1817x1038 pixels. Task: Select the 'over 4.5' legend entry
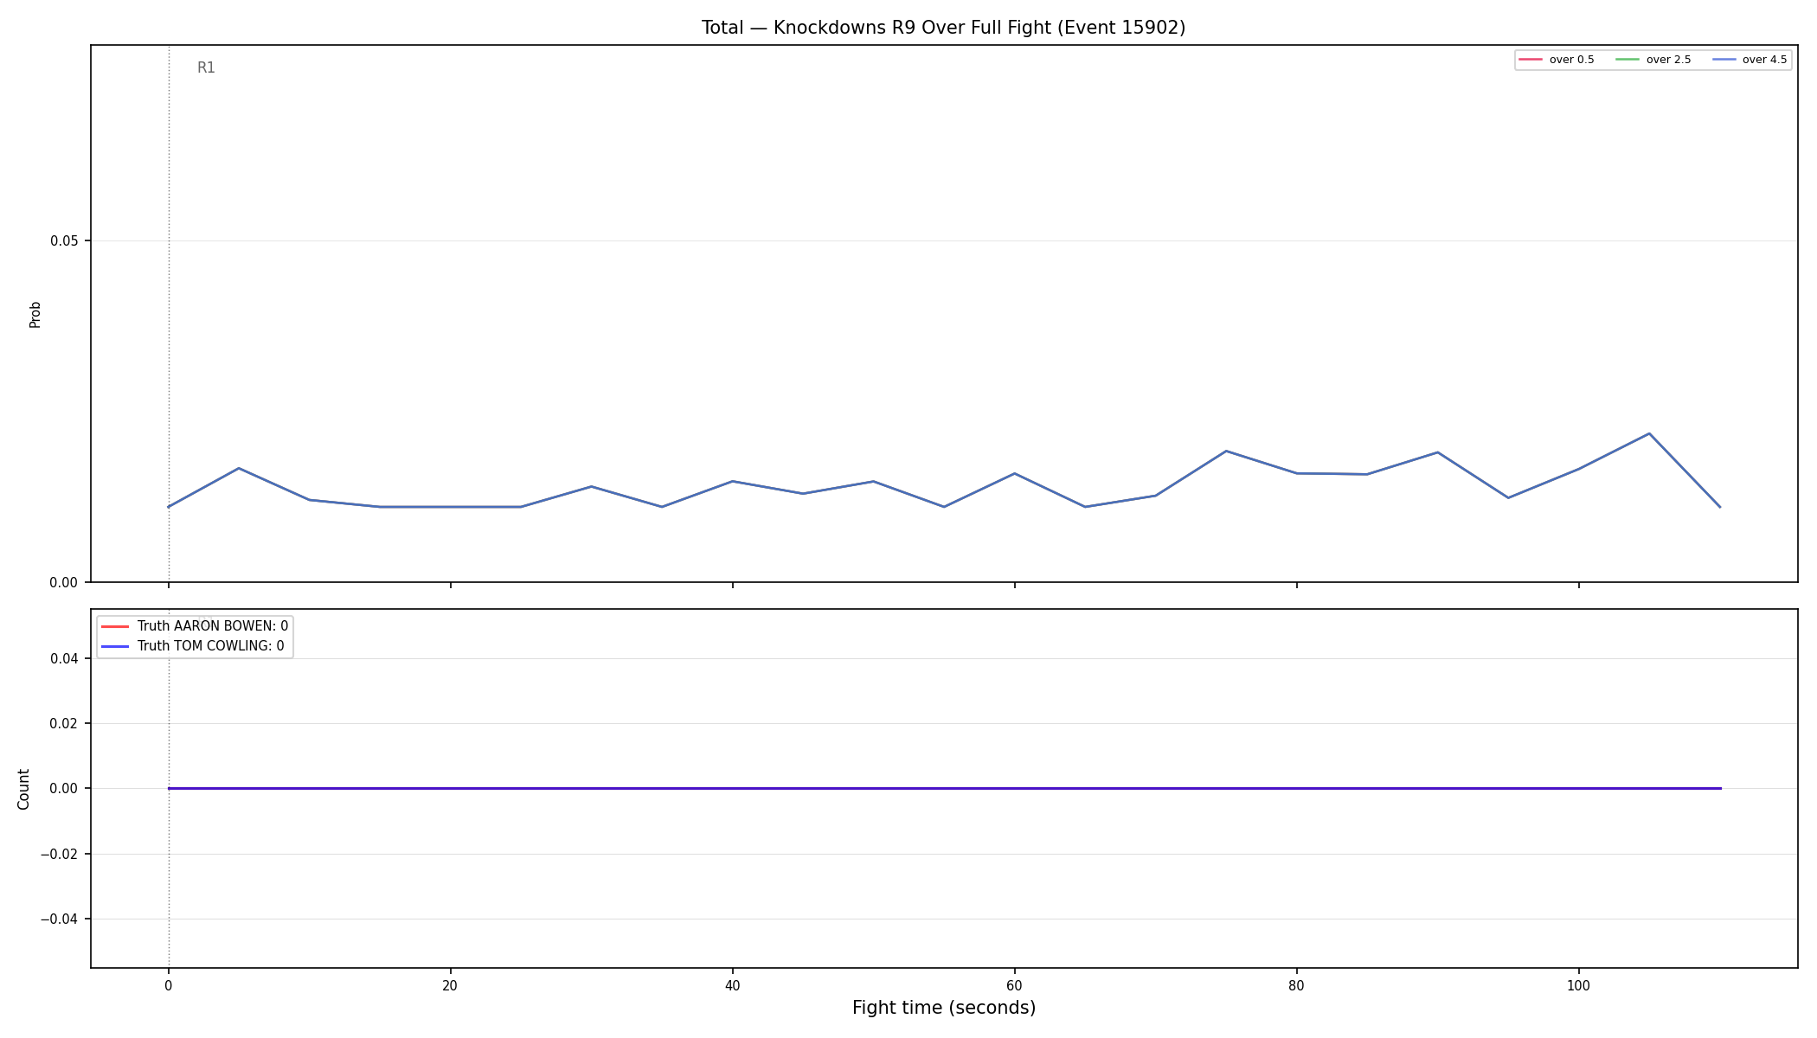(1750, 60)
